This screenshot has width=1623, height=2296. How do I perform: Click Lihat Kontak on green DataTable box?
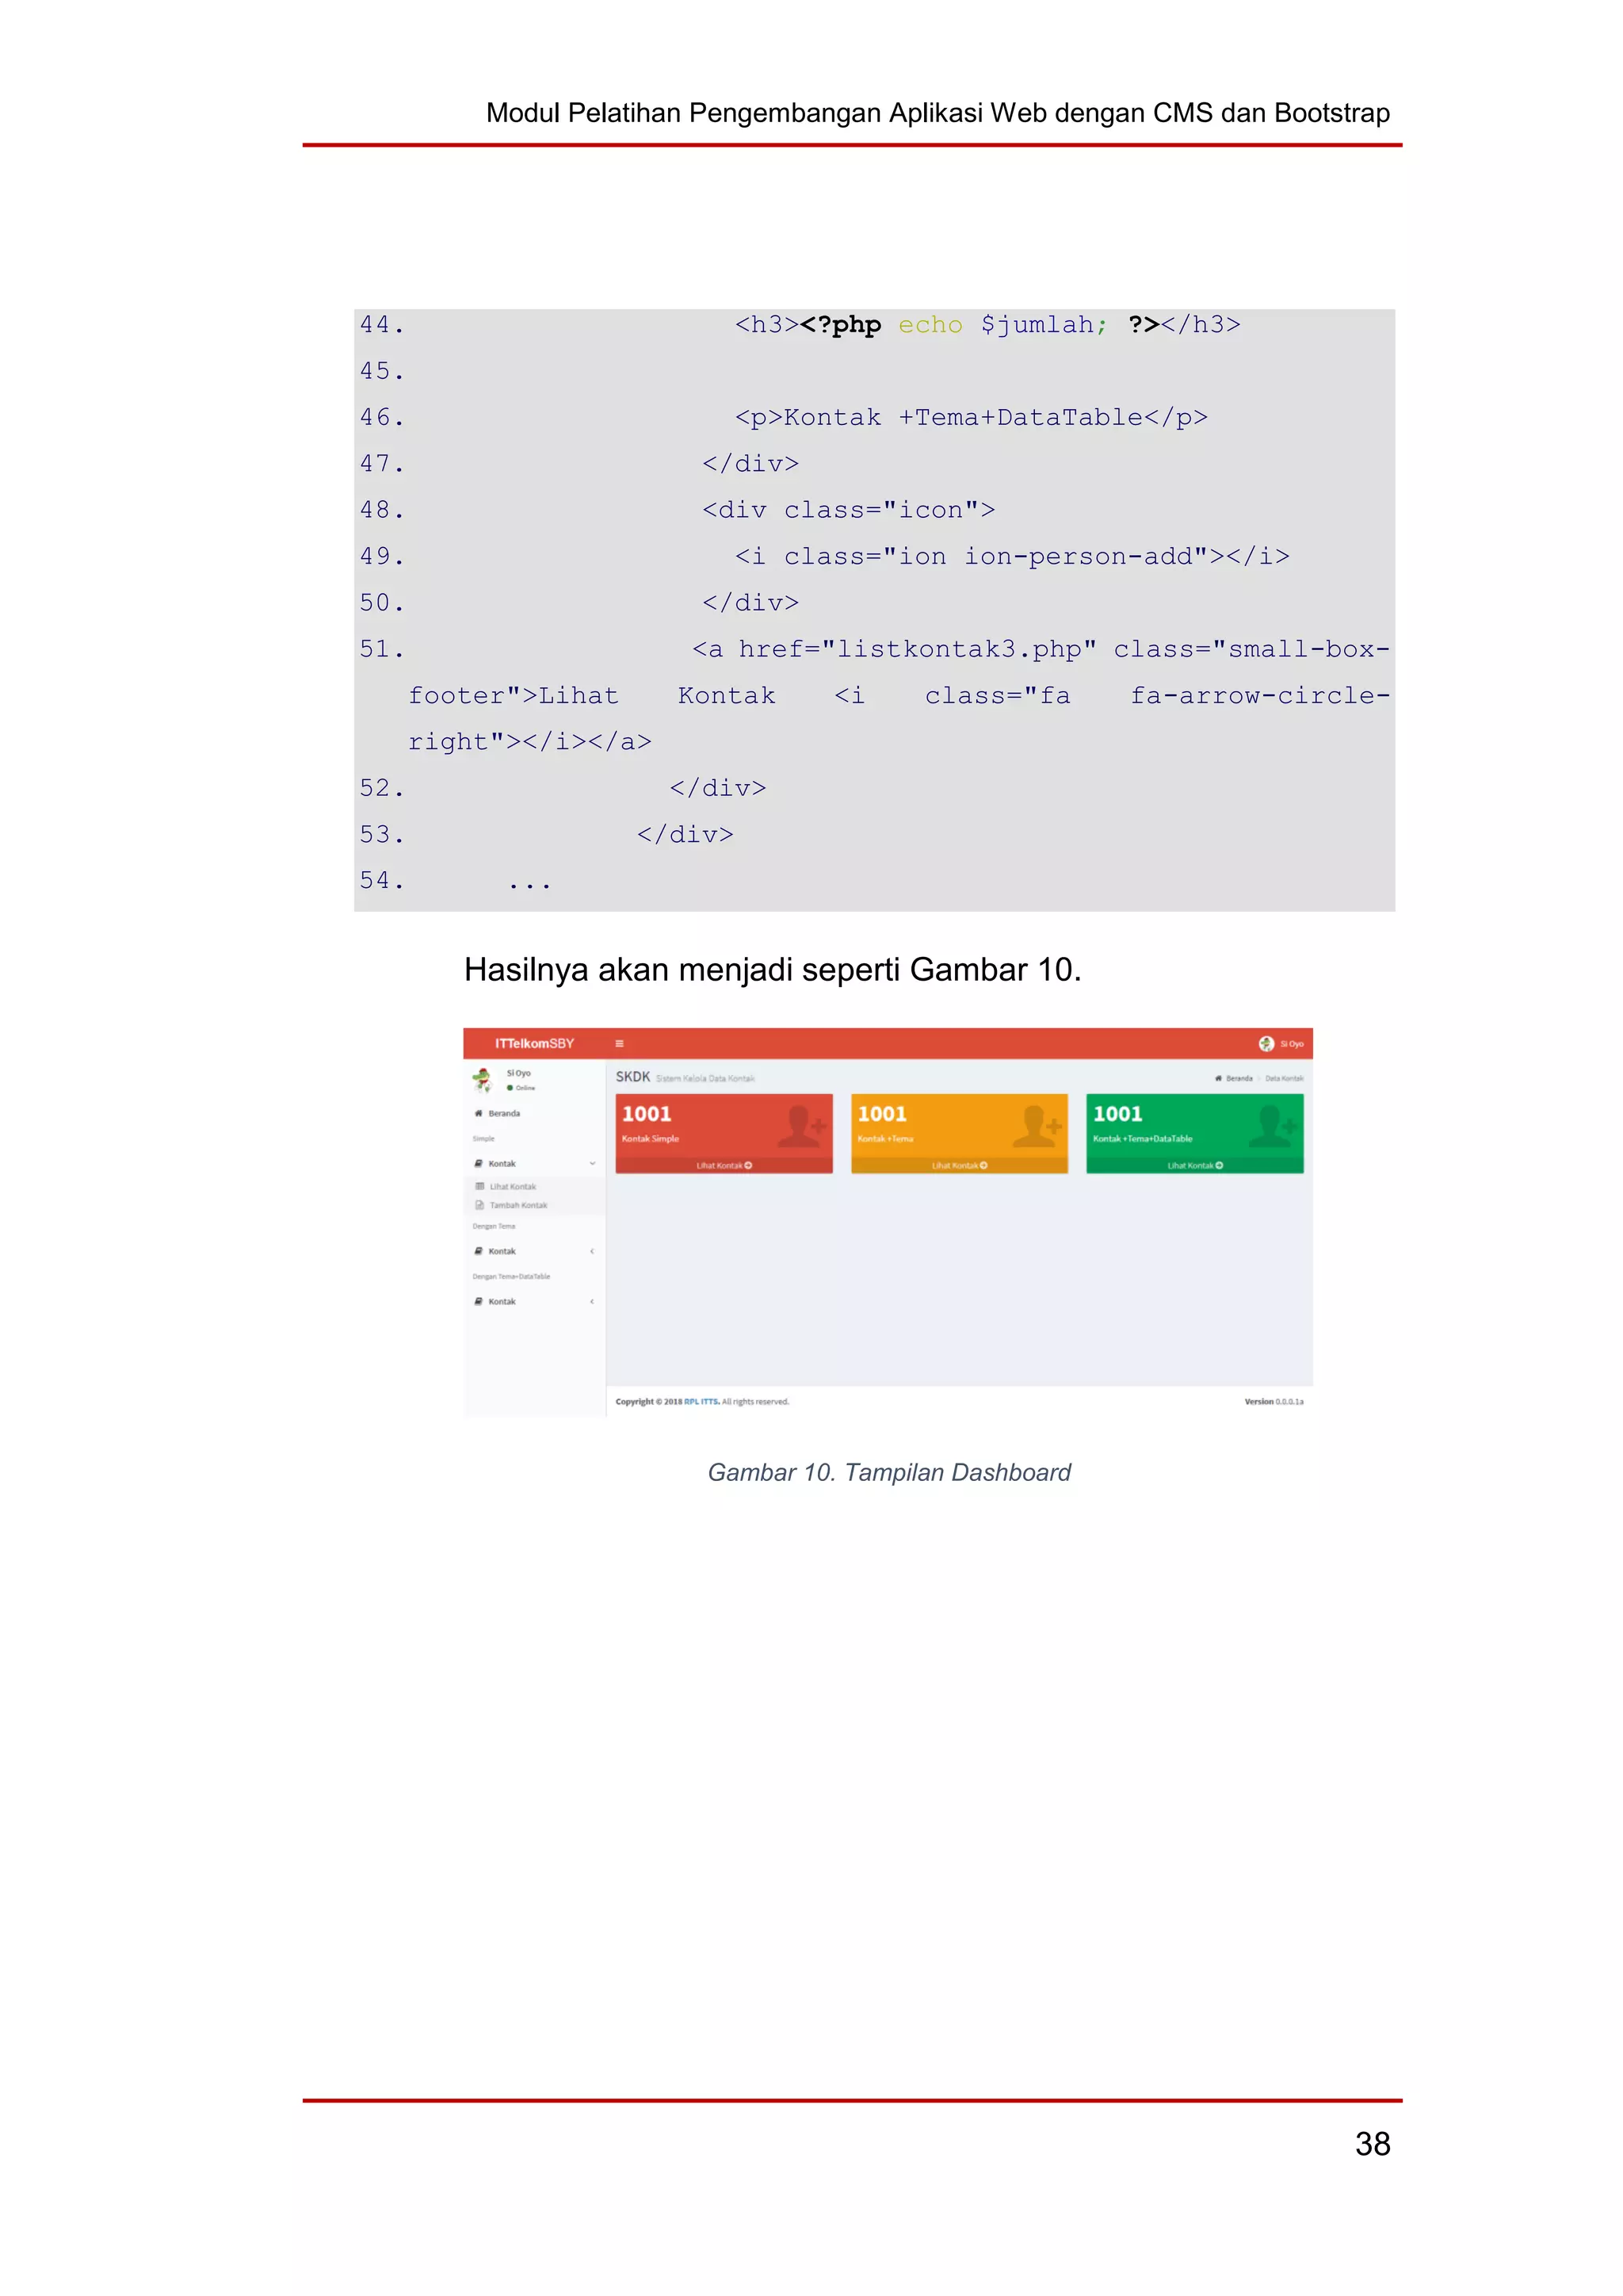coord(1195,1165)
